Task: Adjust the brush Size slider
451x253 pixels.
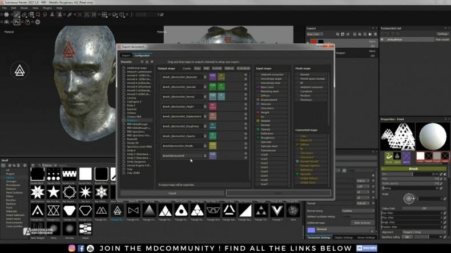Action: (x=411, y=174)
